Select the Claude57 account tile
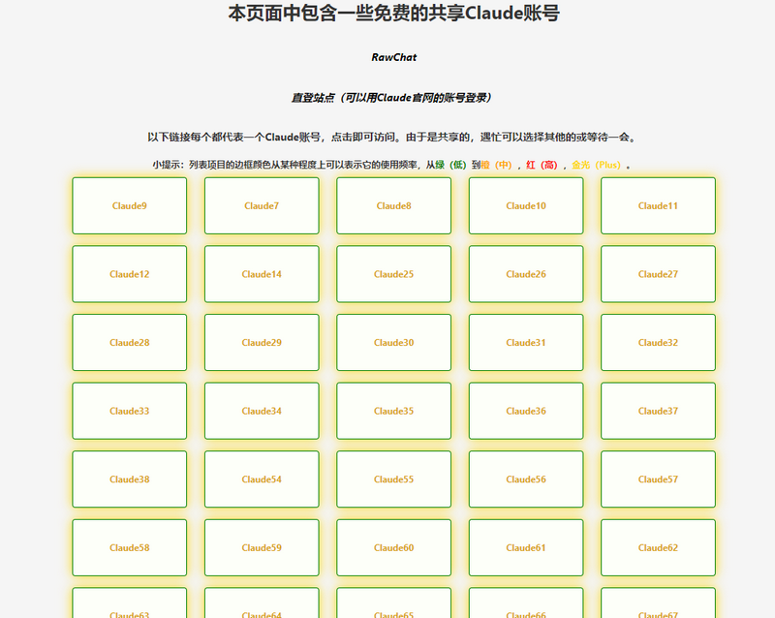775x618 pixels. pos(658,479)
